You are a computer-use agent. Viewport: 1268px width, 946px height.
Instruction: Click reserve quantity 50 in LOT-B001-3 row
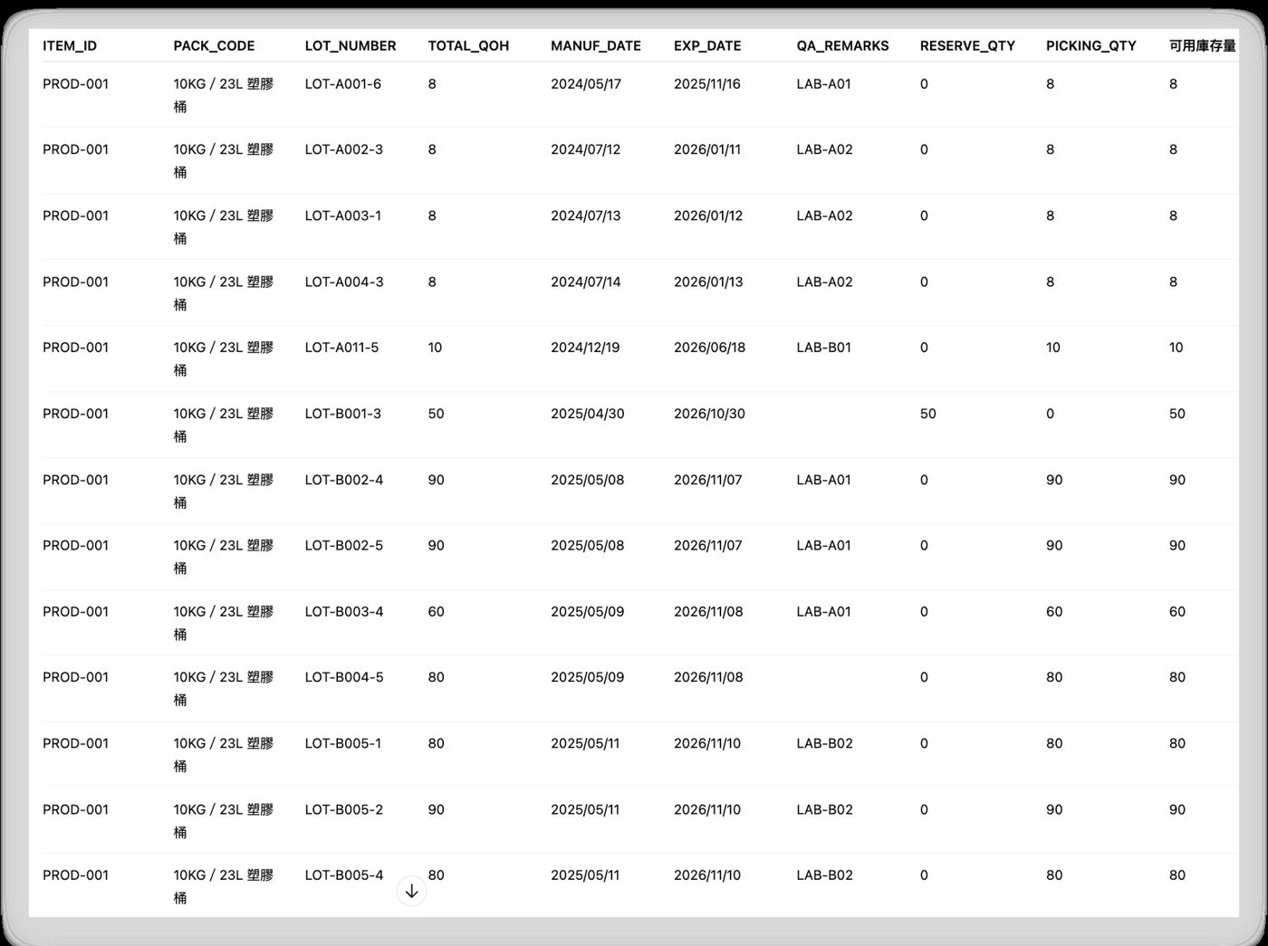coord(928,414)
